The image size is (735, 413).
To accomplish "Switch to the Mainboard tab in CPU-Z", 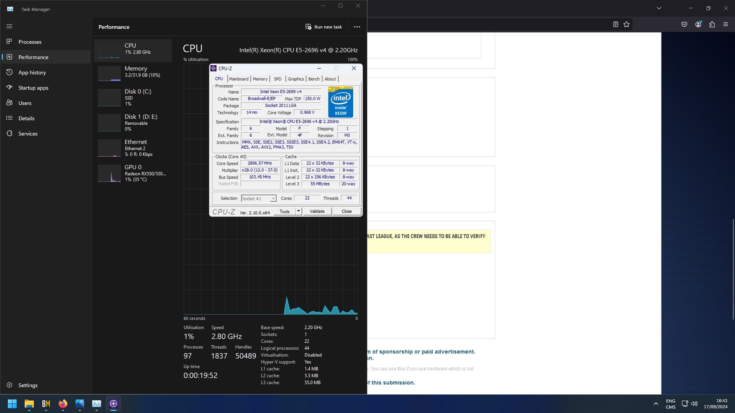I will click(238, 79).
